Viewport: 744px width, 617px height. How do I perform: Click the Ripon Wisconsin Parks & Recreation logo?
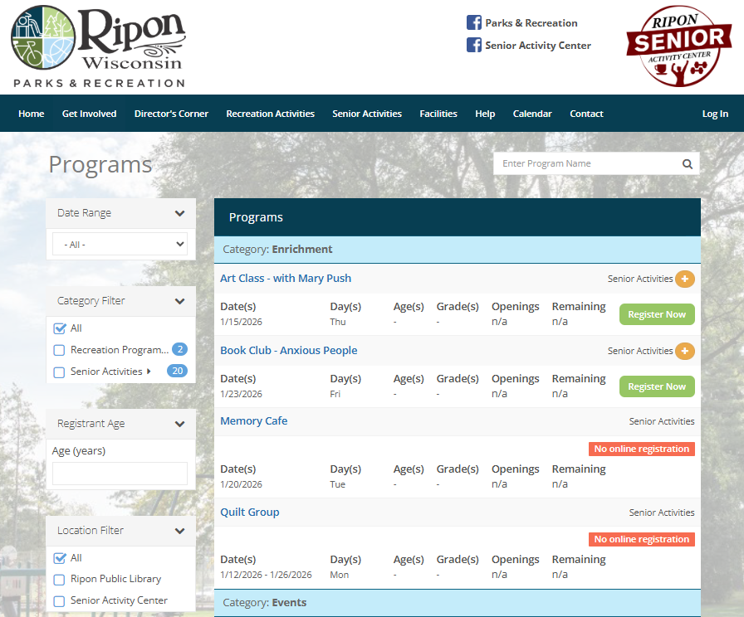(99, 46)
